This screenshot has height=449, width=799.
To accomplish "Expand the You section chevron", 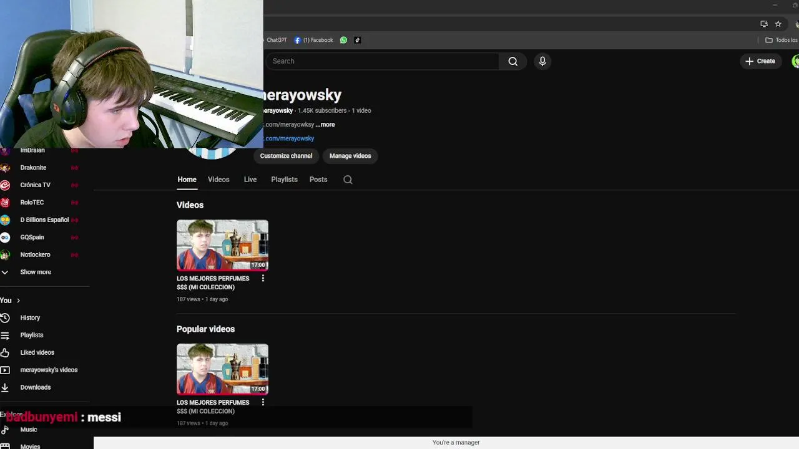I will click(18, 301).
